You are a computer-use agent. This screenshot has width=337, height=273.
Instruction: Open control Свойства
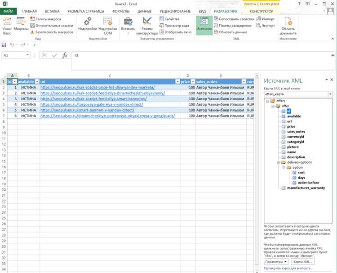pos(169,19)
